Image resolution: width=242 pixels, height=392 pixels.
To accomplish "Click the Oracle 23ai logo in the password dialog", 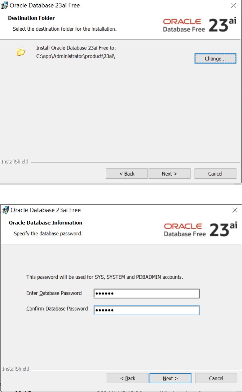I will click(200, 229).
